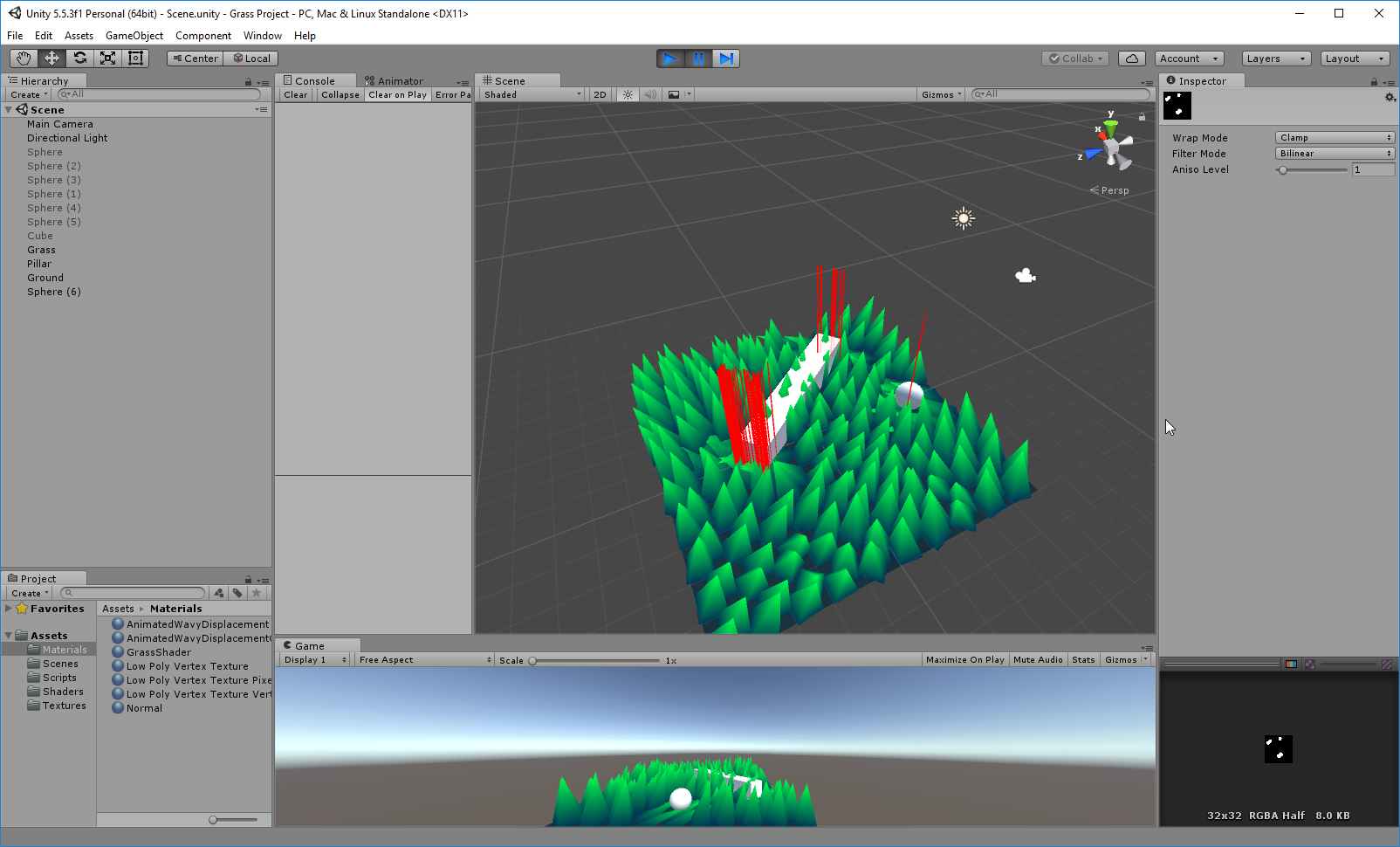Open the Wrap Mode dropdown
Image resolution: width=1400 pixels, height=847 pixels.
pos(1335,138)
